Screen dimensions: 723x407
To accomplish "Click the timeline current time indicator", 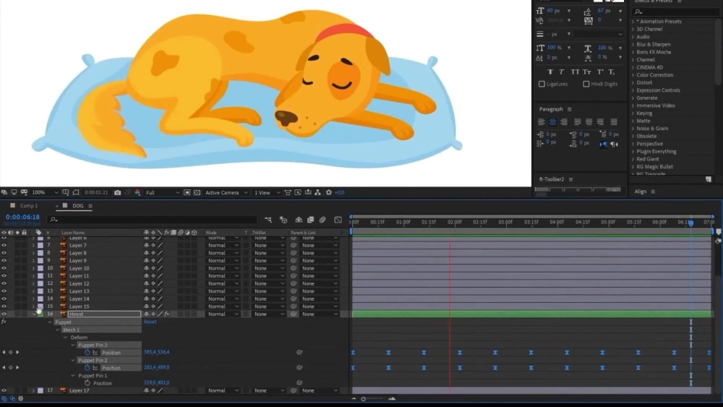I will click(x=690, y=223).
